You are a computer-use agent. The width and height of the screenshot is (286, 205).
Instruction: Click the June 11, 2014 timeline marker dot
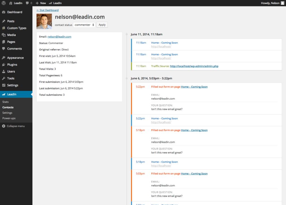click(x=127, y=34)
